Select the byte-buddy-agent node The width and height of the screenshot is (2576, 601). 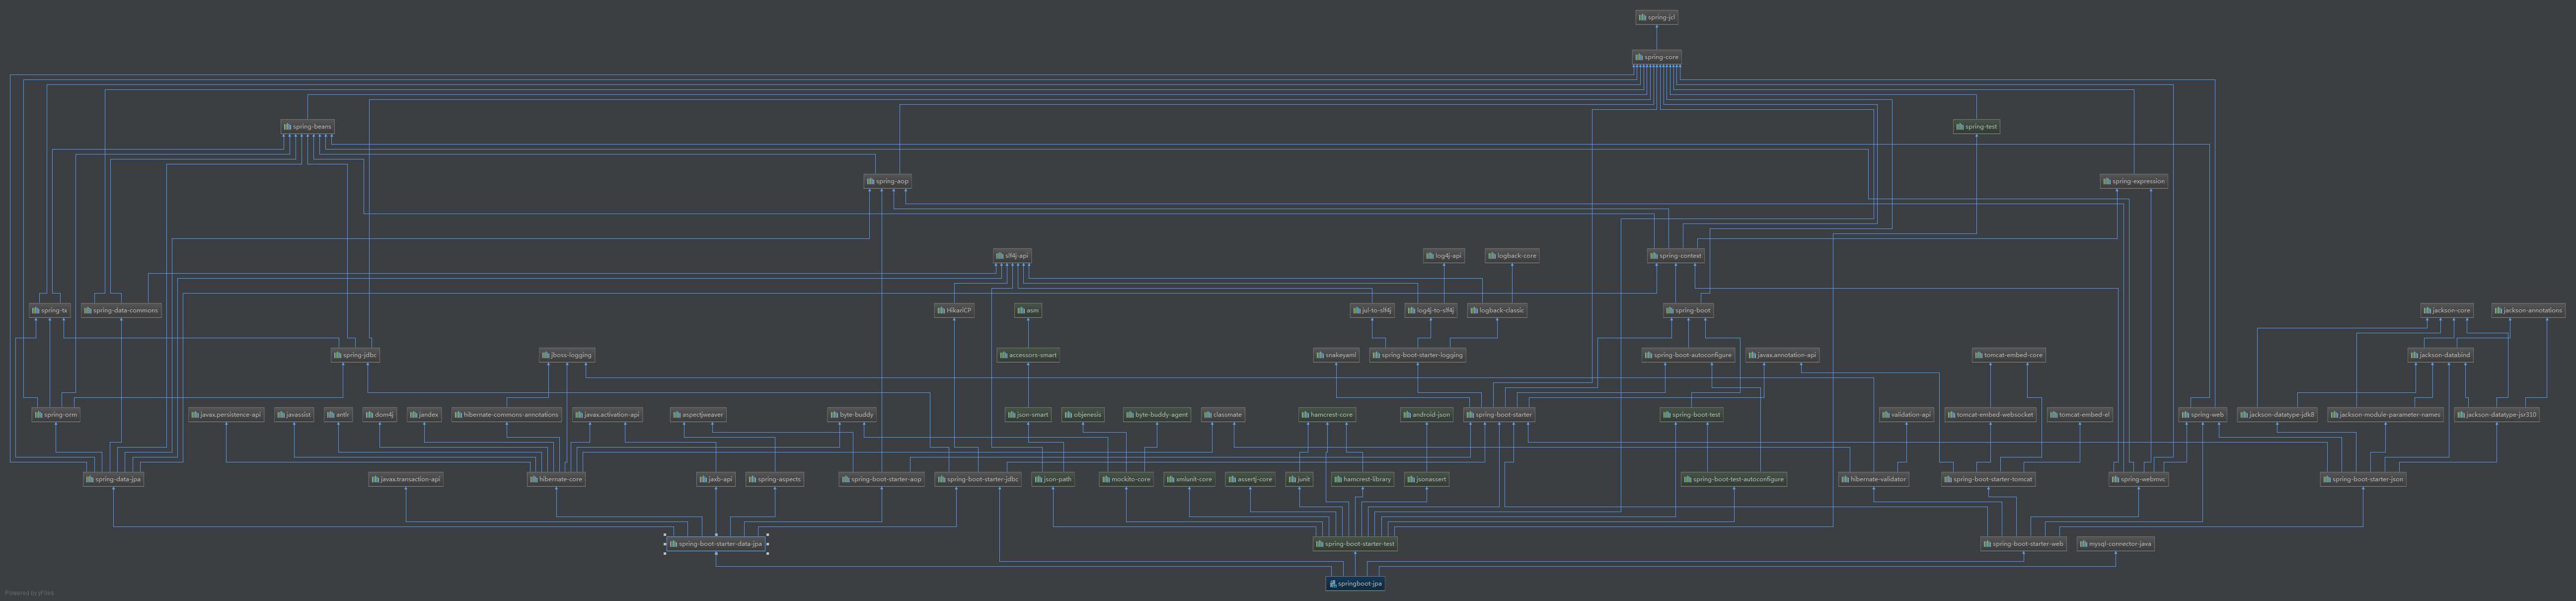pyautogui.click(x=1157, y=415)
